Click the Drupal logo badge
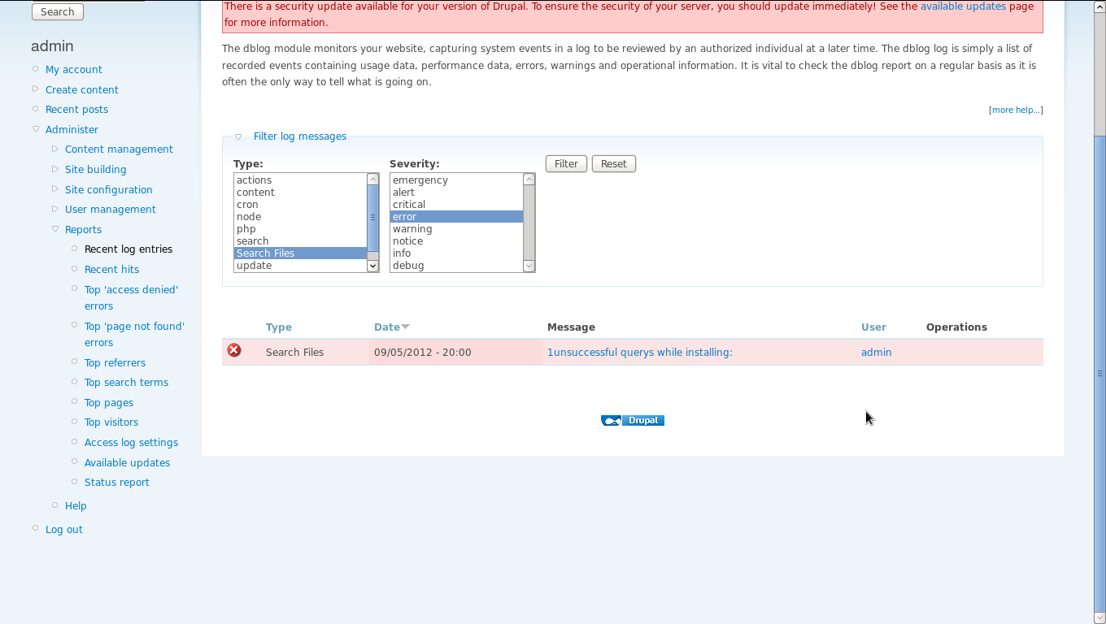 click(633, 420)
